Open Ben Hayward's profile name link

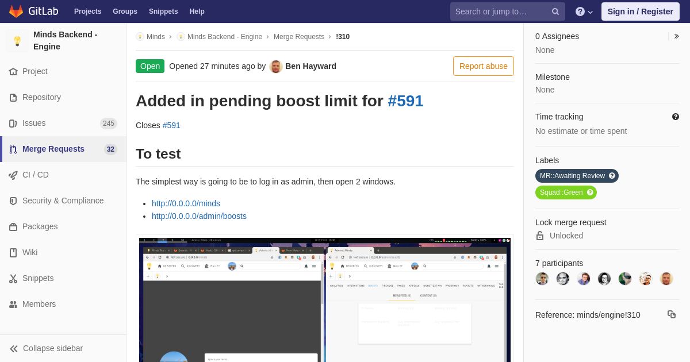(x=310, y=66)
